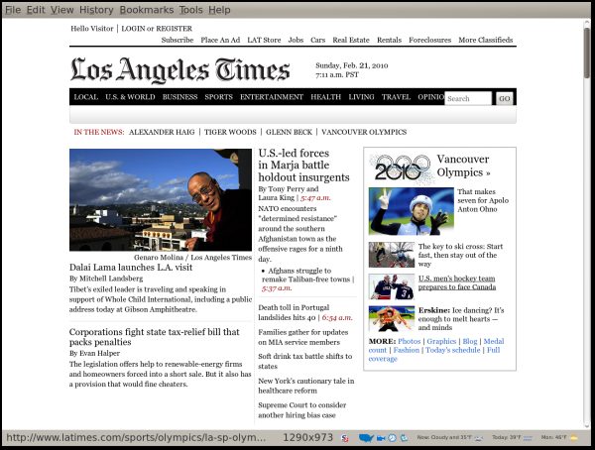Open 'Dalai Lama launches L.A. visit' headline
595x450 pixels.
tap(131, 267)
